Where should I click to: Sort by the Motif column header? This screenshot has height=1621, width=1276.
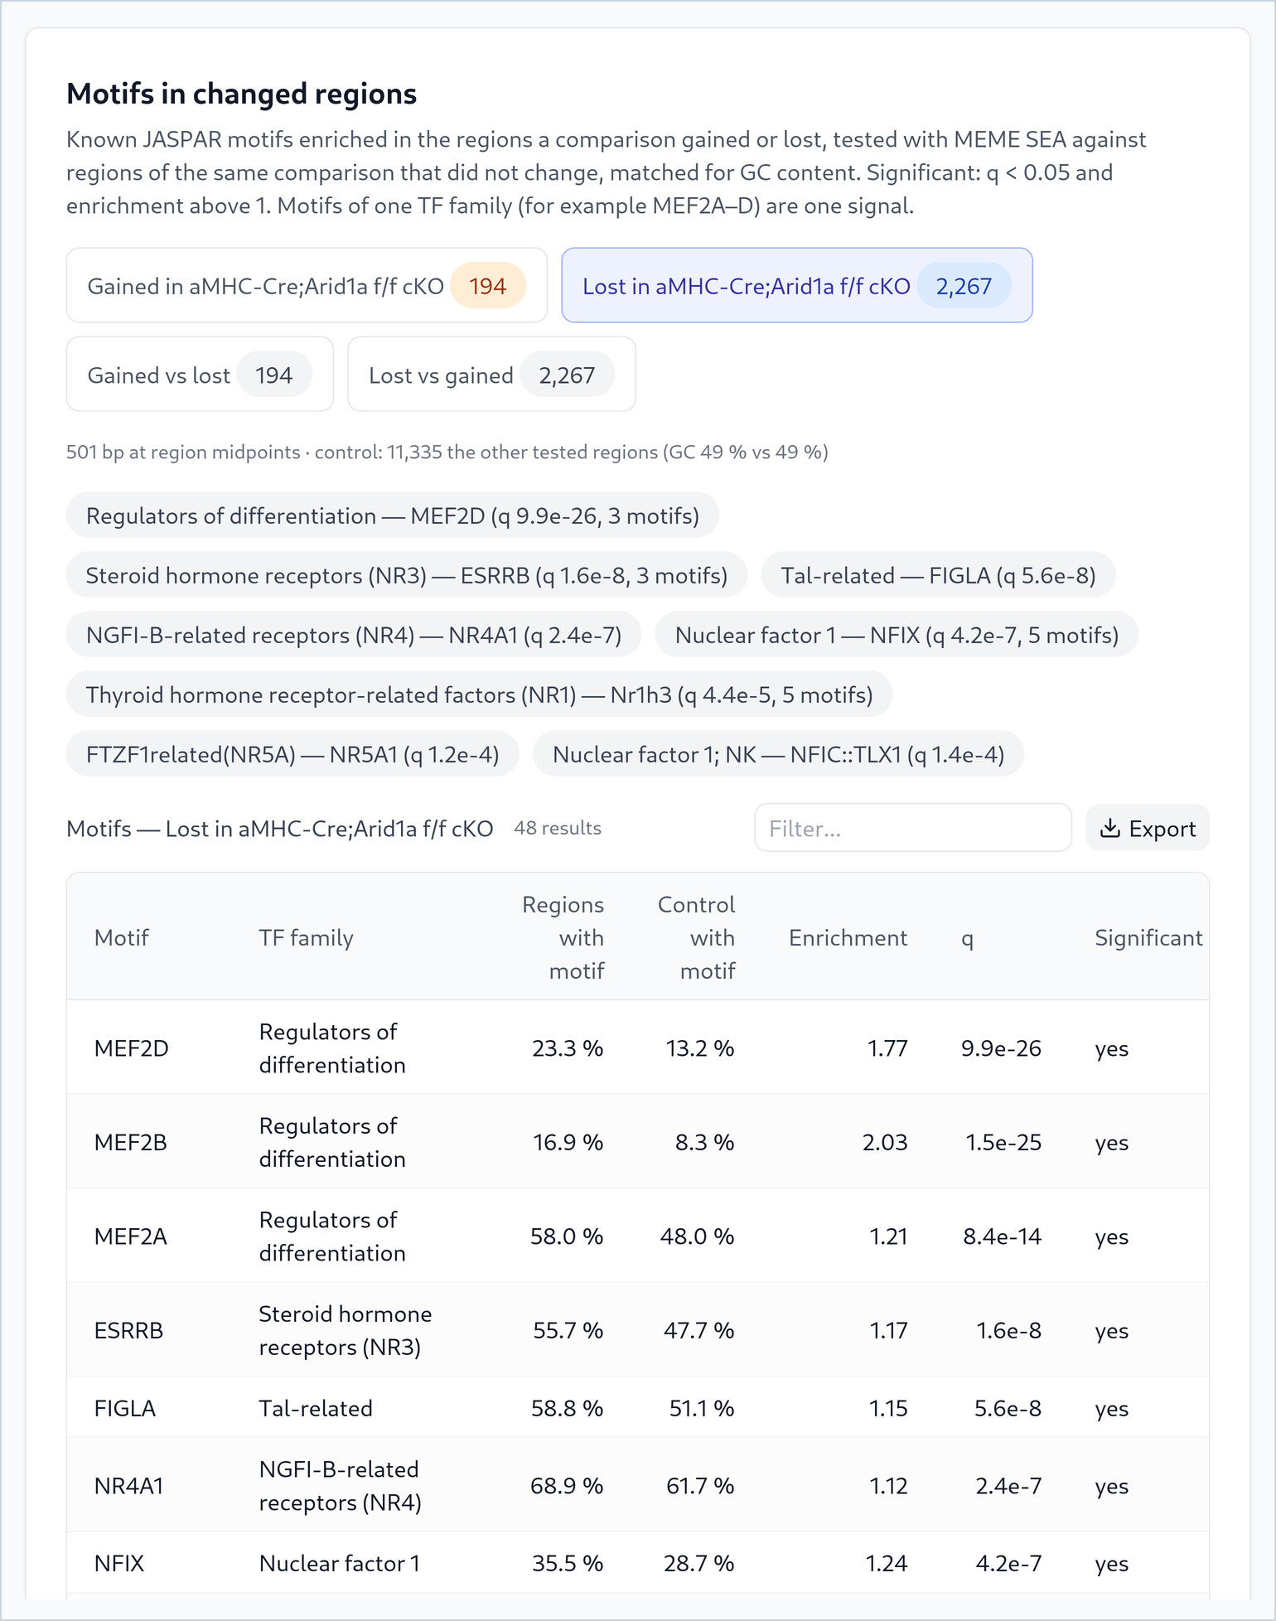coord(121,937)
